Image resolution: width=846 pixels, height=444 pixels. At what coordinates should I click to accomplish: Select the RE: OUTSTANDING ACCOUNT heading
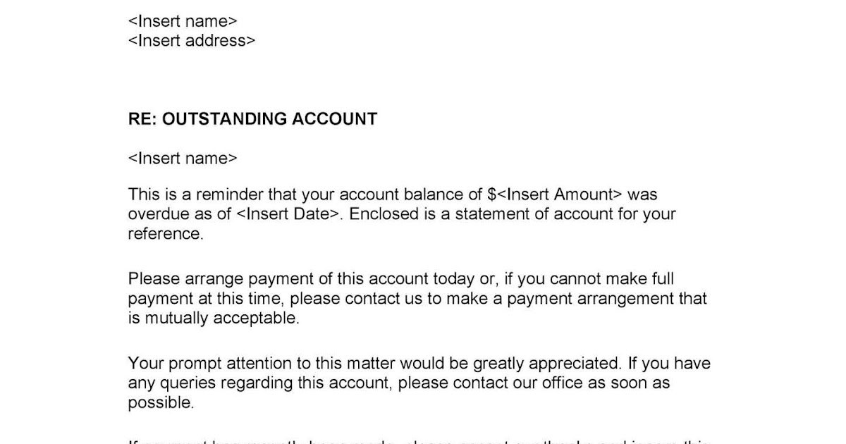(x=252, y=119)
